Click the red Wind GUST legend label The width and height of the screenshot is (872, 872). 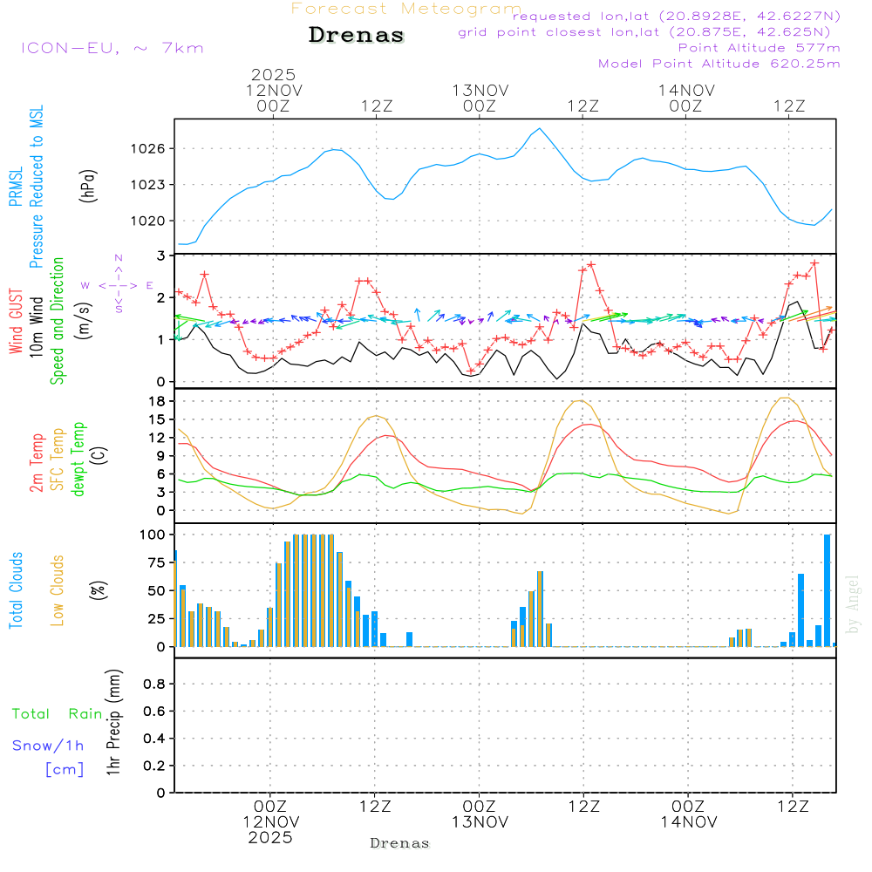coord(15,322)
